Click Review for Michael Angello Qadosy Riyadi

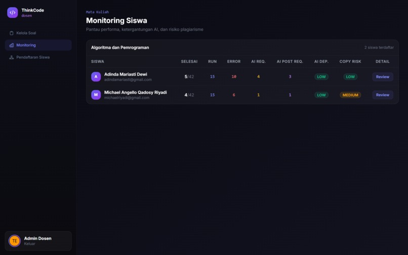click(x=383, y=95)
